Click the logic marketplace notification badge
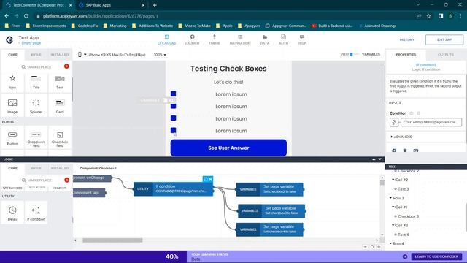Screen dimensions: 467x263 coord(66,180)
